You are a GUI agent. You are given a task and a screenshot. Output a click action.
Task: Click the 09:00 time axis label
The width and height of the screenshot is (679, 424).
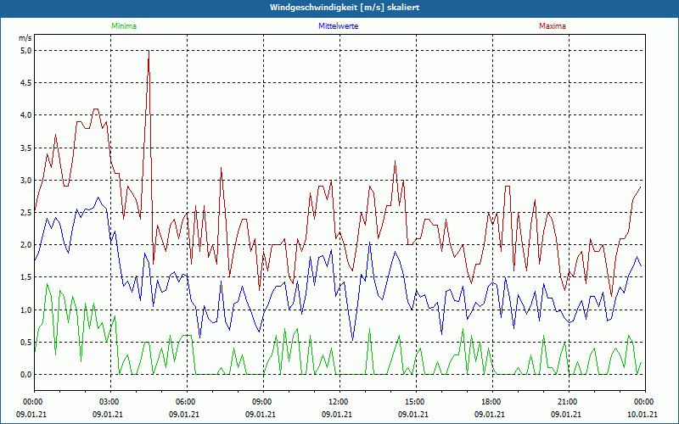point(263,402)
